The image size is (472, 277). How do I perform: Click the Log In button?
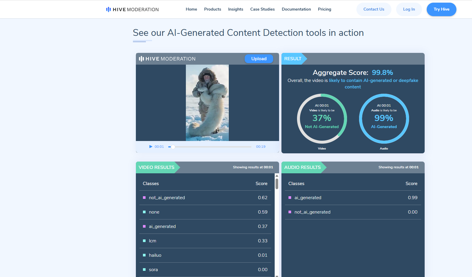coord(409,9)
